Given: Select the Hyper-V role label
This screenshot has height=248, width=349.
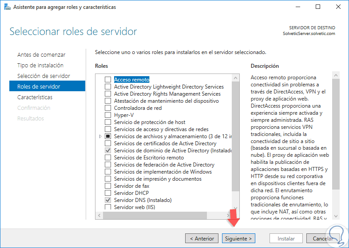Looking at the screenshot, I should [x=124, y=115].
